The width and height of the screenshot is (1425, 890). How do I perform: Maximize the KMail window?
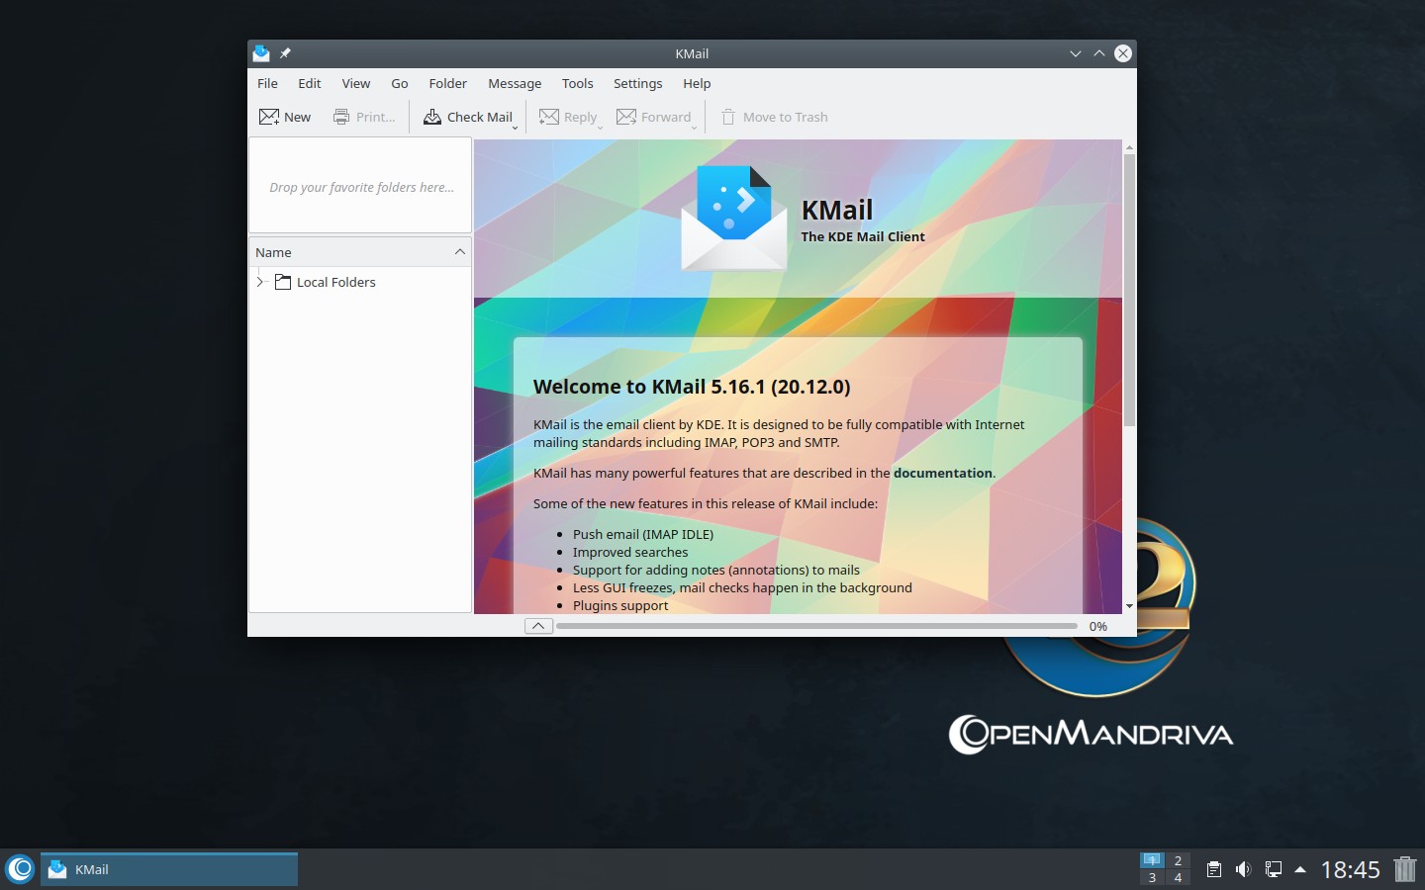[x=1099, y=53]
